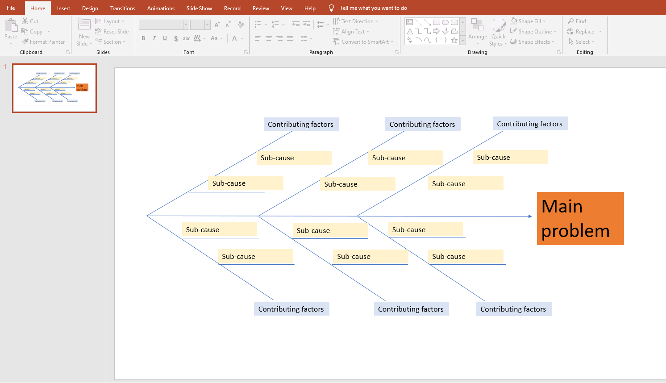Open the Font Color picker
The height and width of the screenshot is (383, 666).
coord(234,38)
